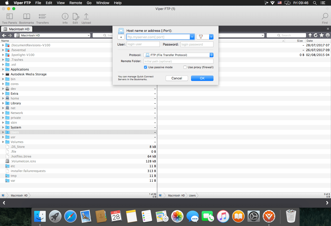Sort by Name column header
The image size is (331, 226).
(x=5, y=41)
